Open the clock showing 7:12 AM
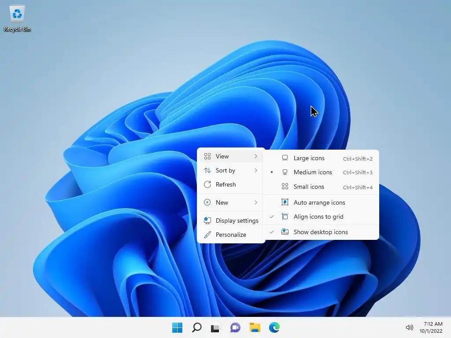This screenshot has height=338, width=451. click(x=433, y=324)
